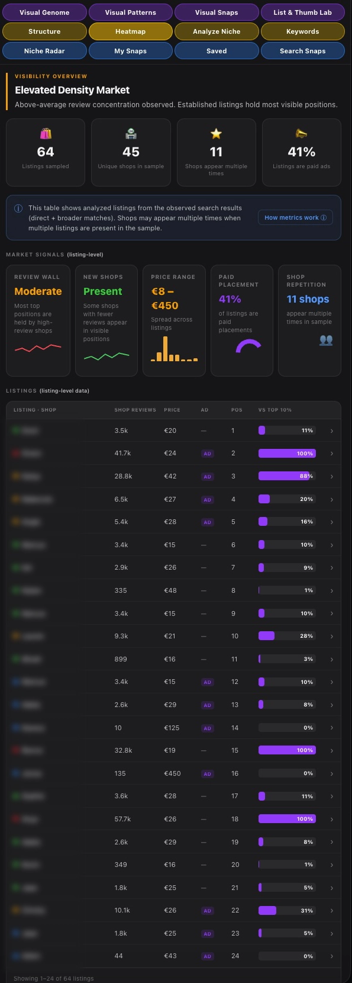Click the AD badge on position 12 row
This screenshot has height=983, width=352.
click(207, 682)
